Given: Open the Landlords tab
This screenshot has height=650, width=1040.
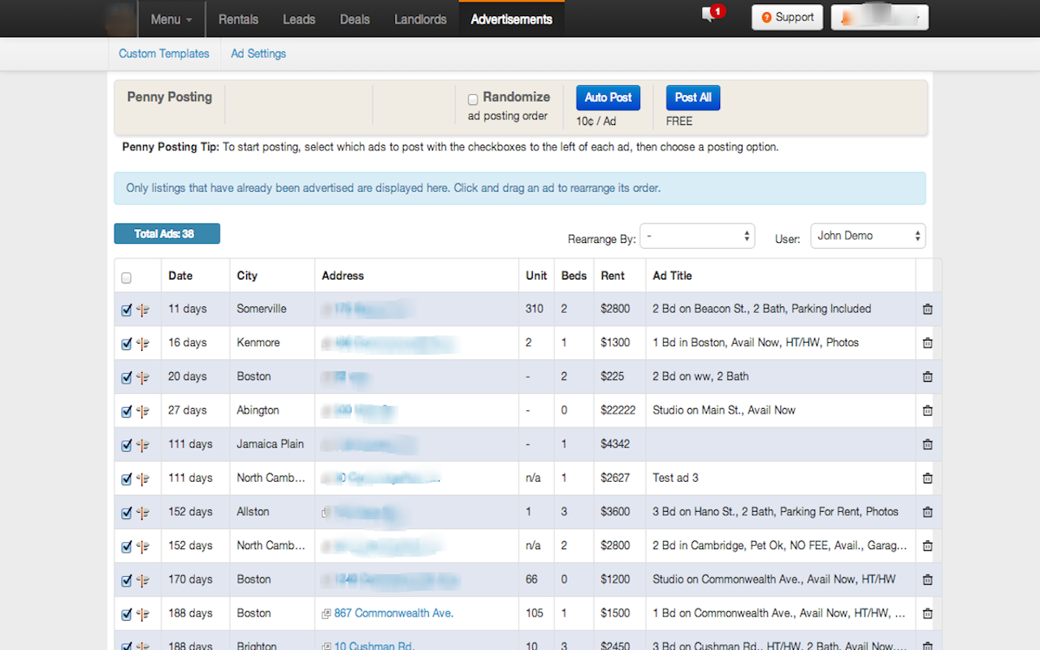Looking at the screenshot, I should pos(420,19).
